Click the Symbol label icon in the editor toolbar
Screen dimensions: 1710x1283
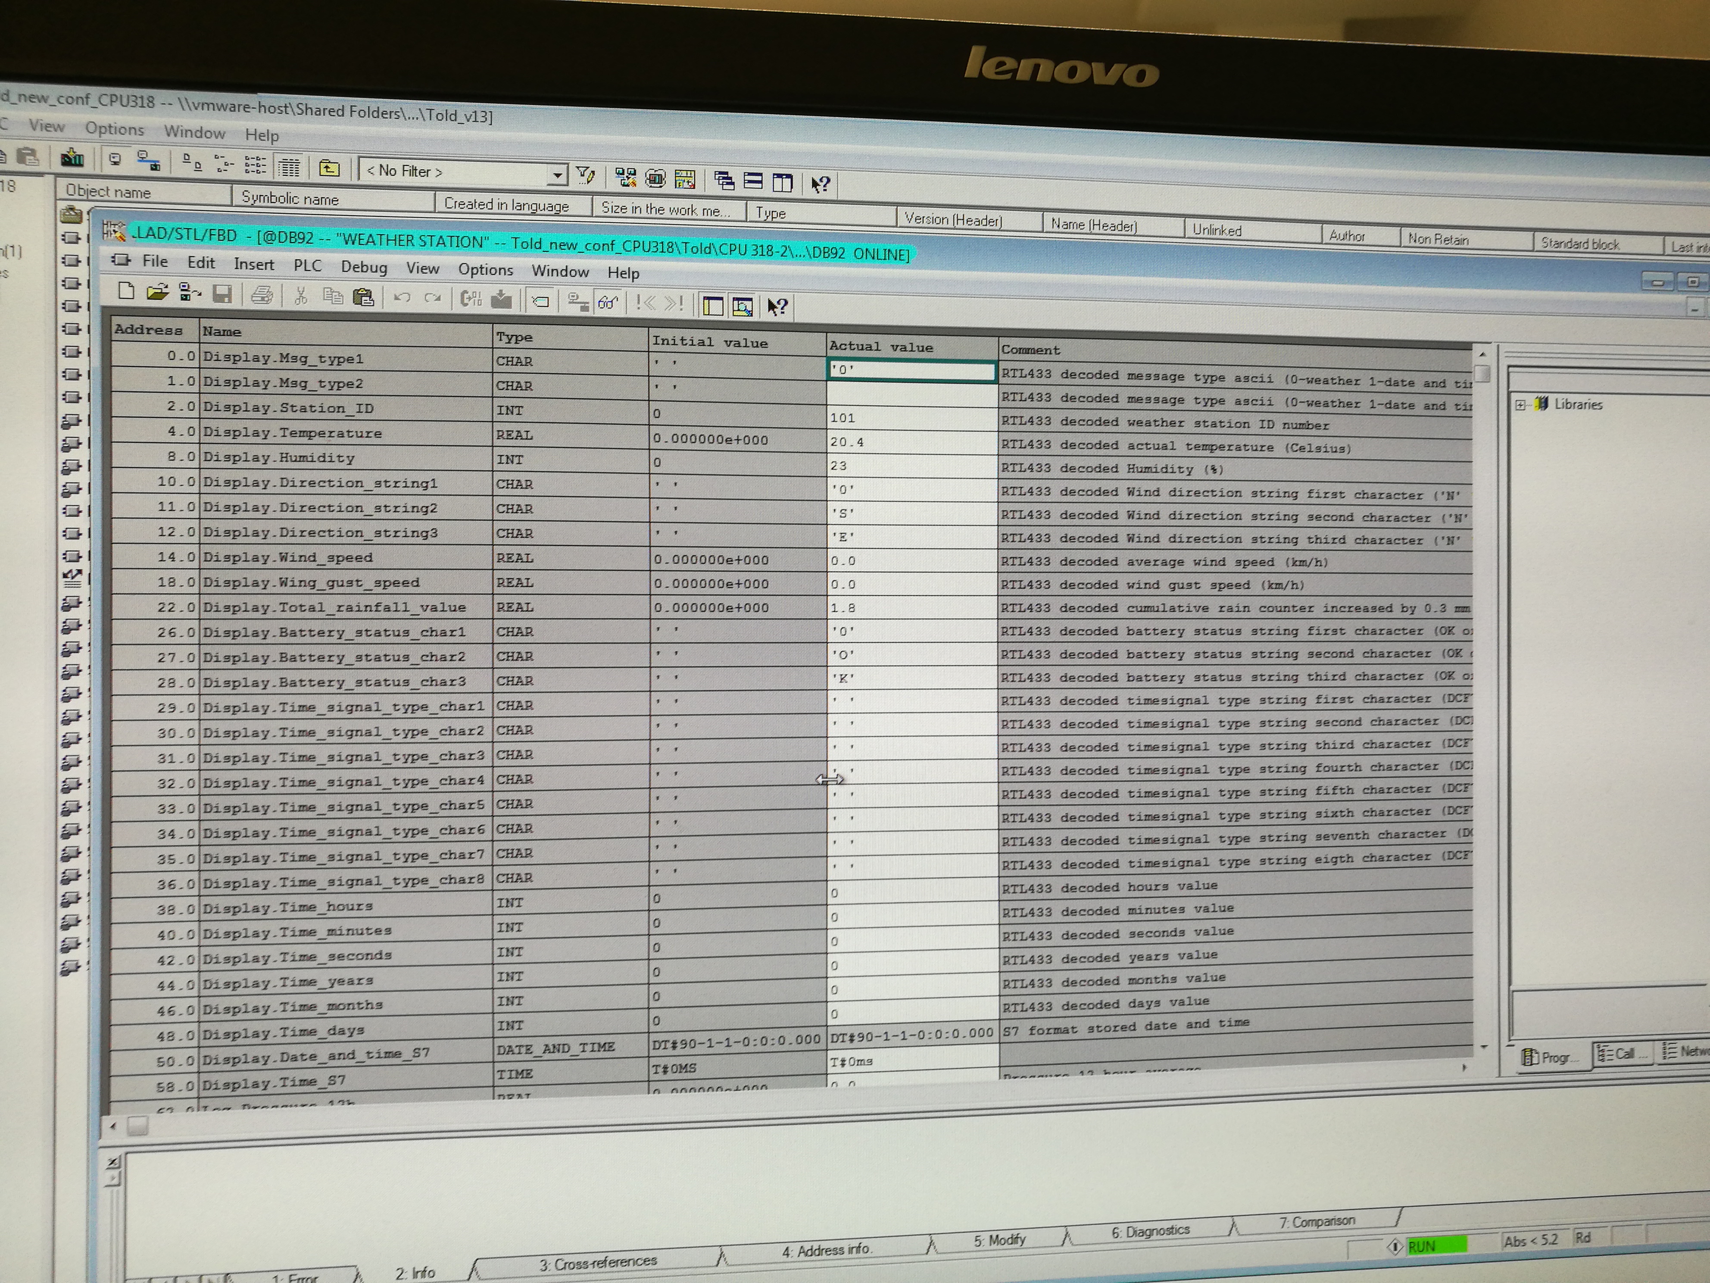click(540, 301)
